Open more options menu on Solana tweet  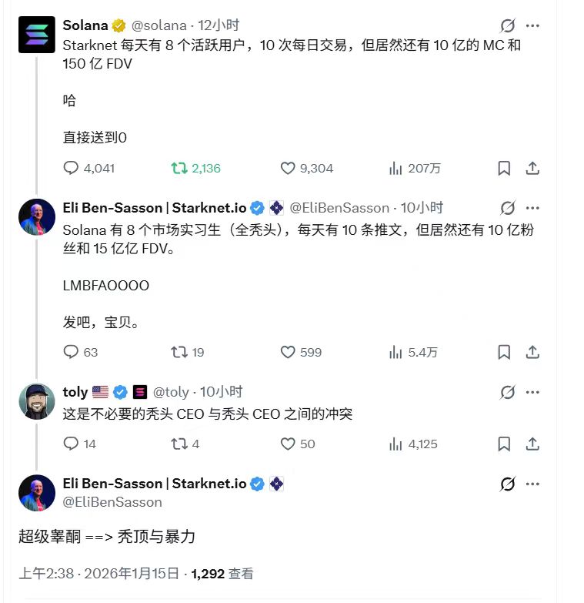[x=532, y=25]
